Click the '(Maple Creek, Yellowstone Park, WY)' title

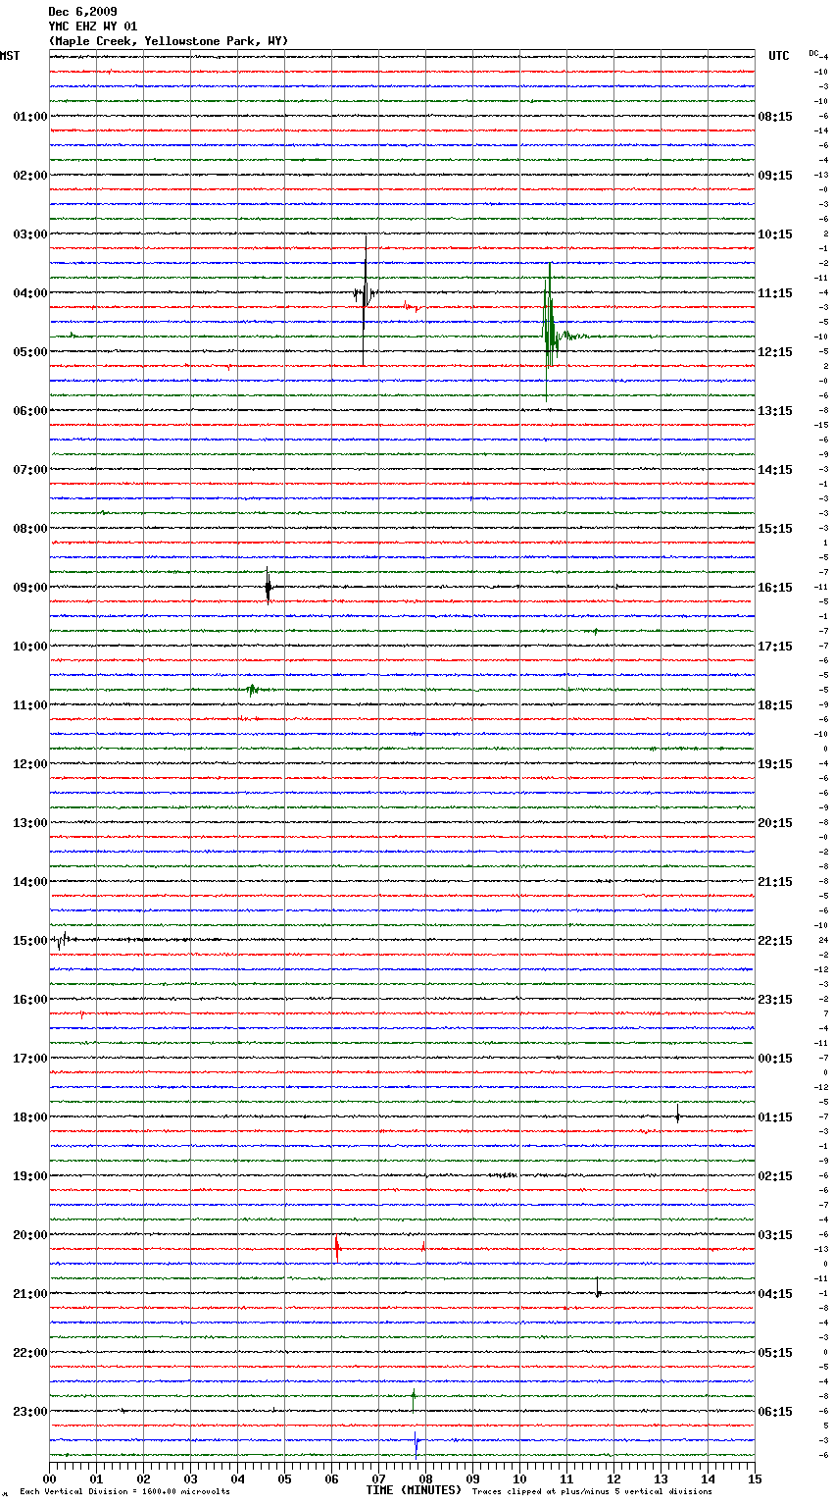click(169, 41)
